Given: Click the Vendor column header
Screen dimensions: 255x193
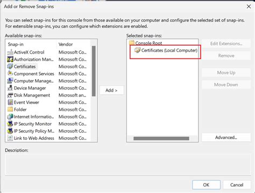Looking at the screenshot, I should click(66, 44).
